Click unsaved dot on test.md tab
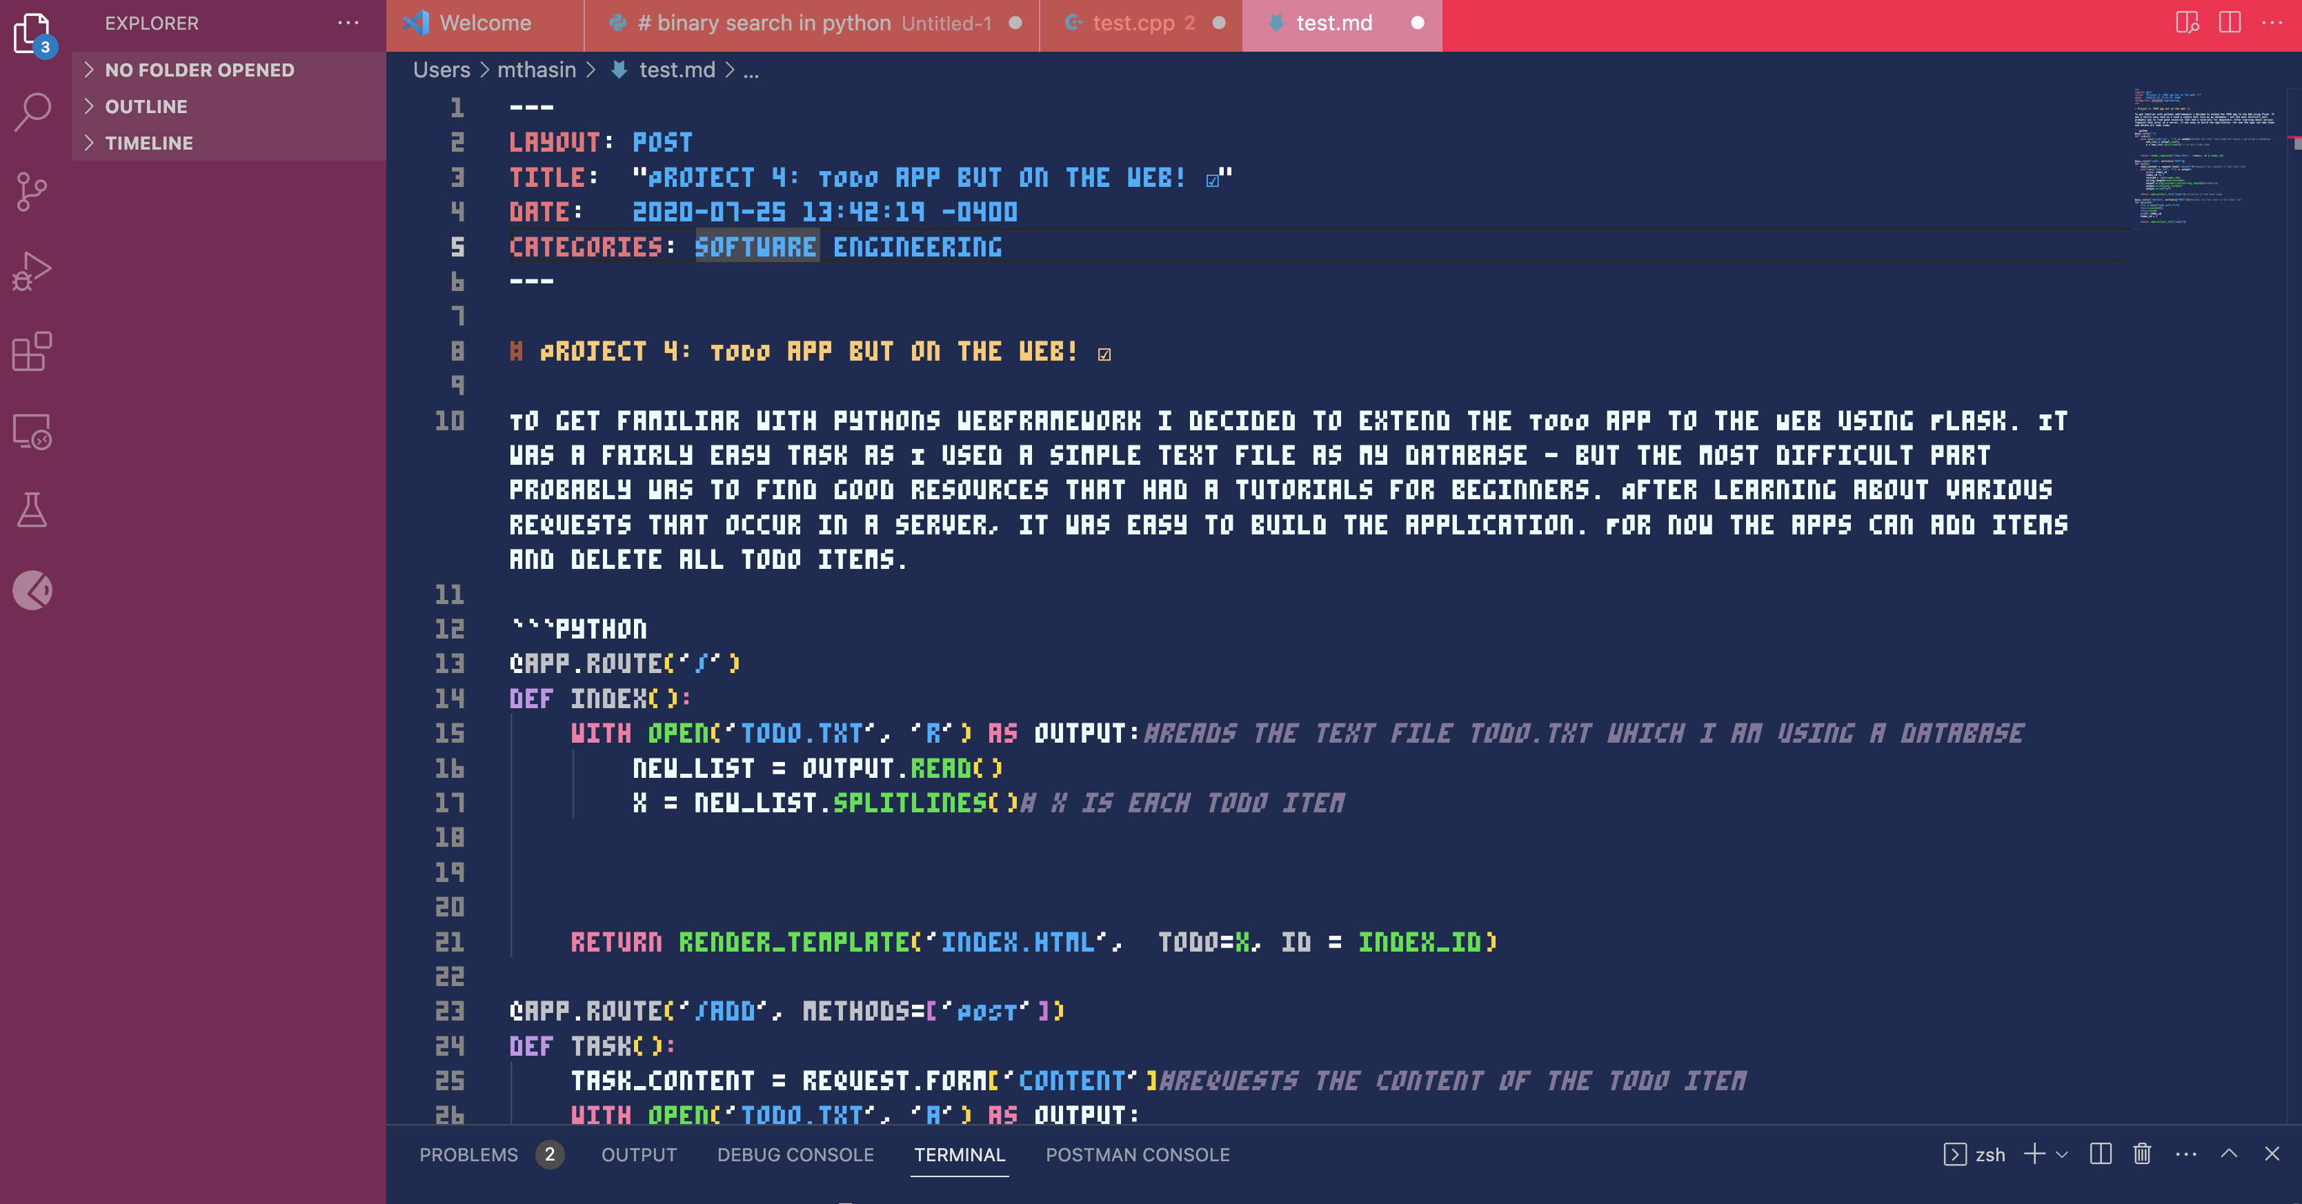 click(x=1418, y=23)
